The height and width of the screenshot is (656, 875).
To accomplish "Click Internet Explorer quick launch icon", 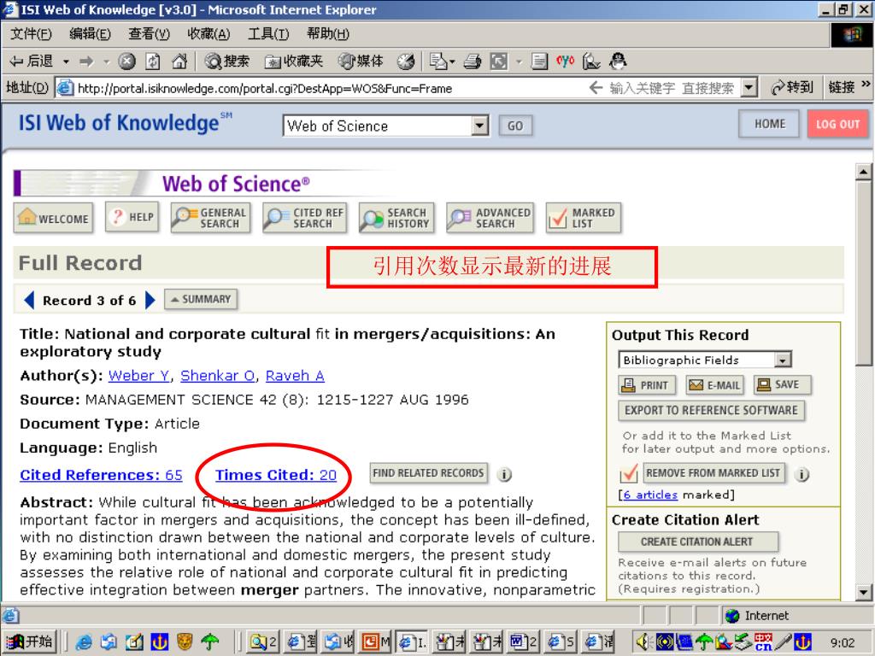I will (85, 642).
